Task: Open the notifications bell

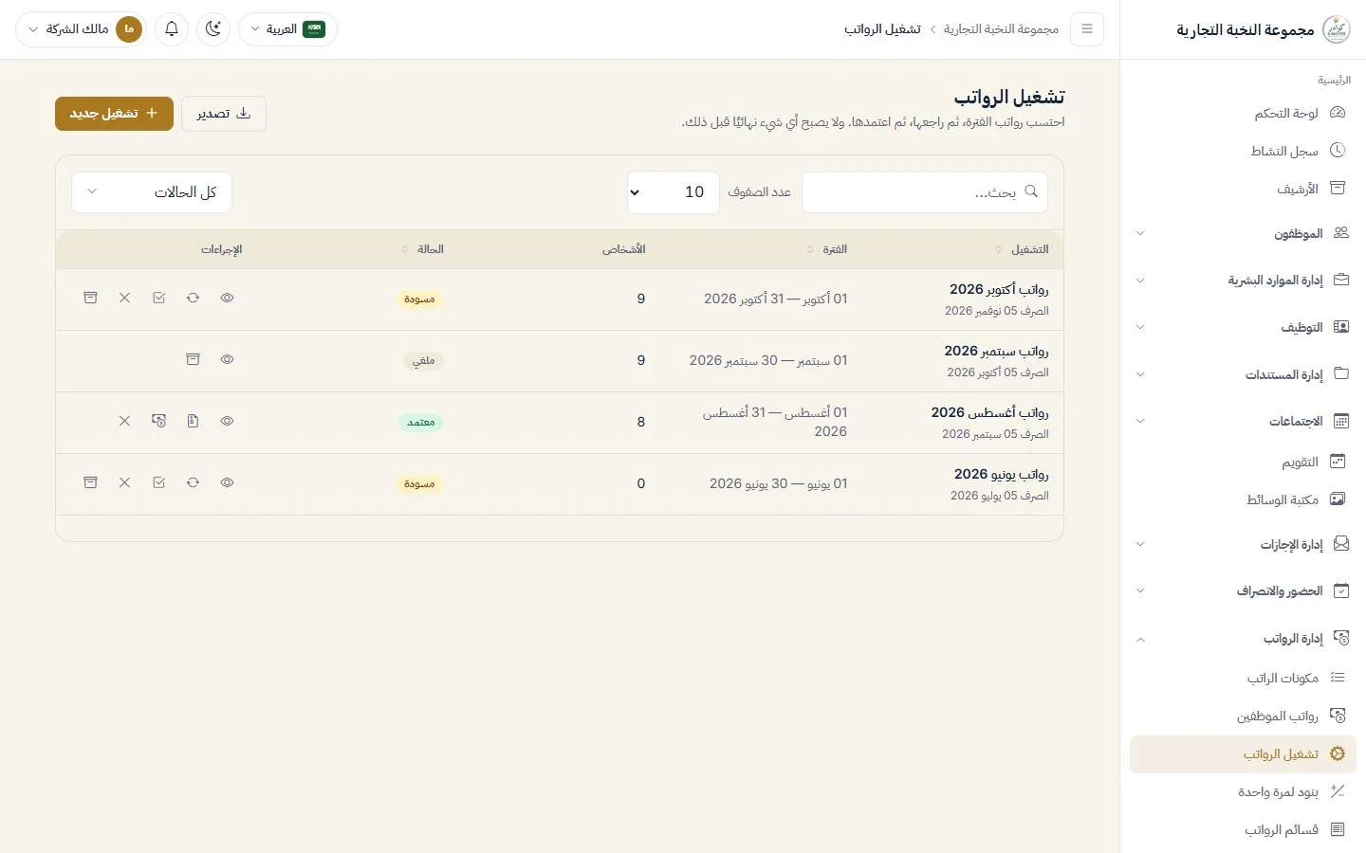Action: tap(172, 29)
